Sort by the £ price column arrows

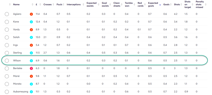(x=40, y=4)
